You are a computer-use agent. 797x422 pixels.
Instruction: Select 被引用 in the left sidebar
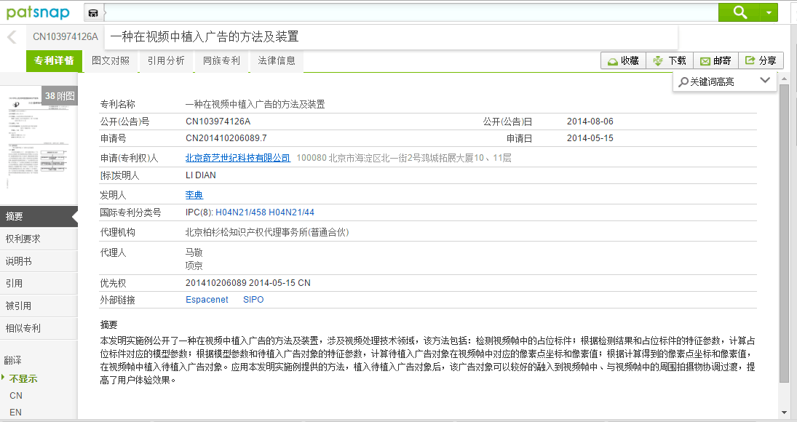39,306
